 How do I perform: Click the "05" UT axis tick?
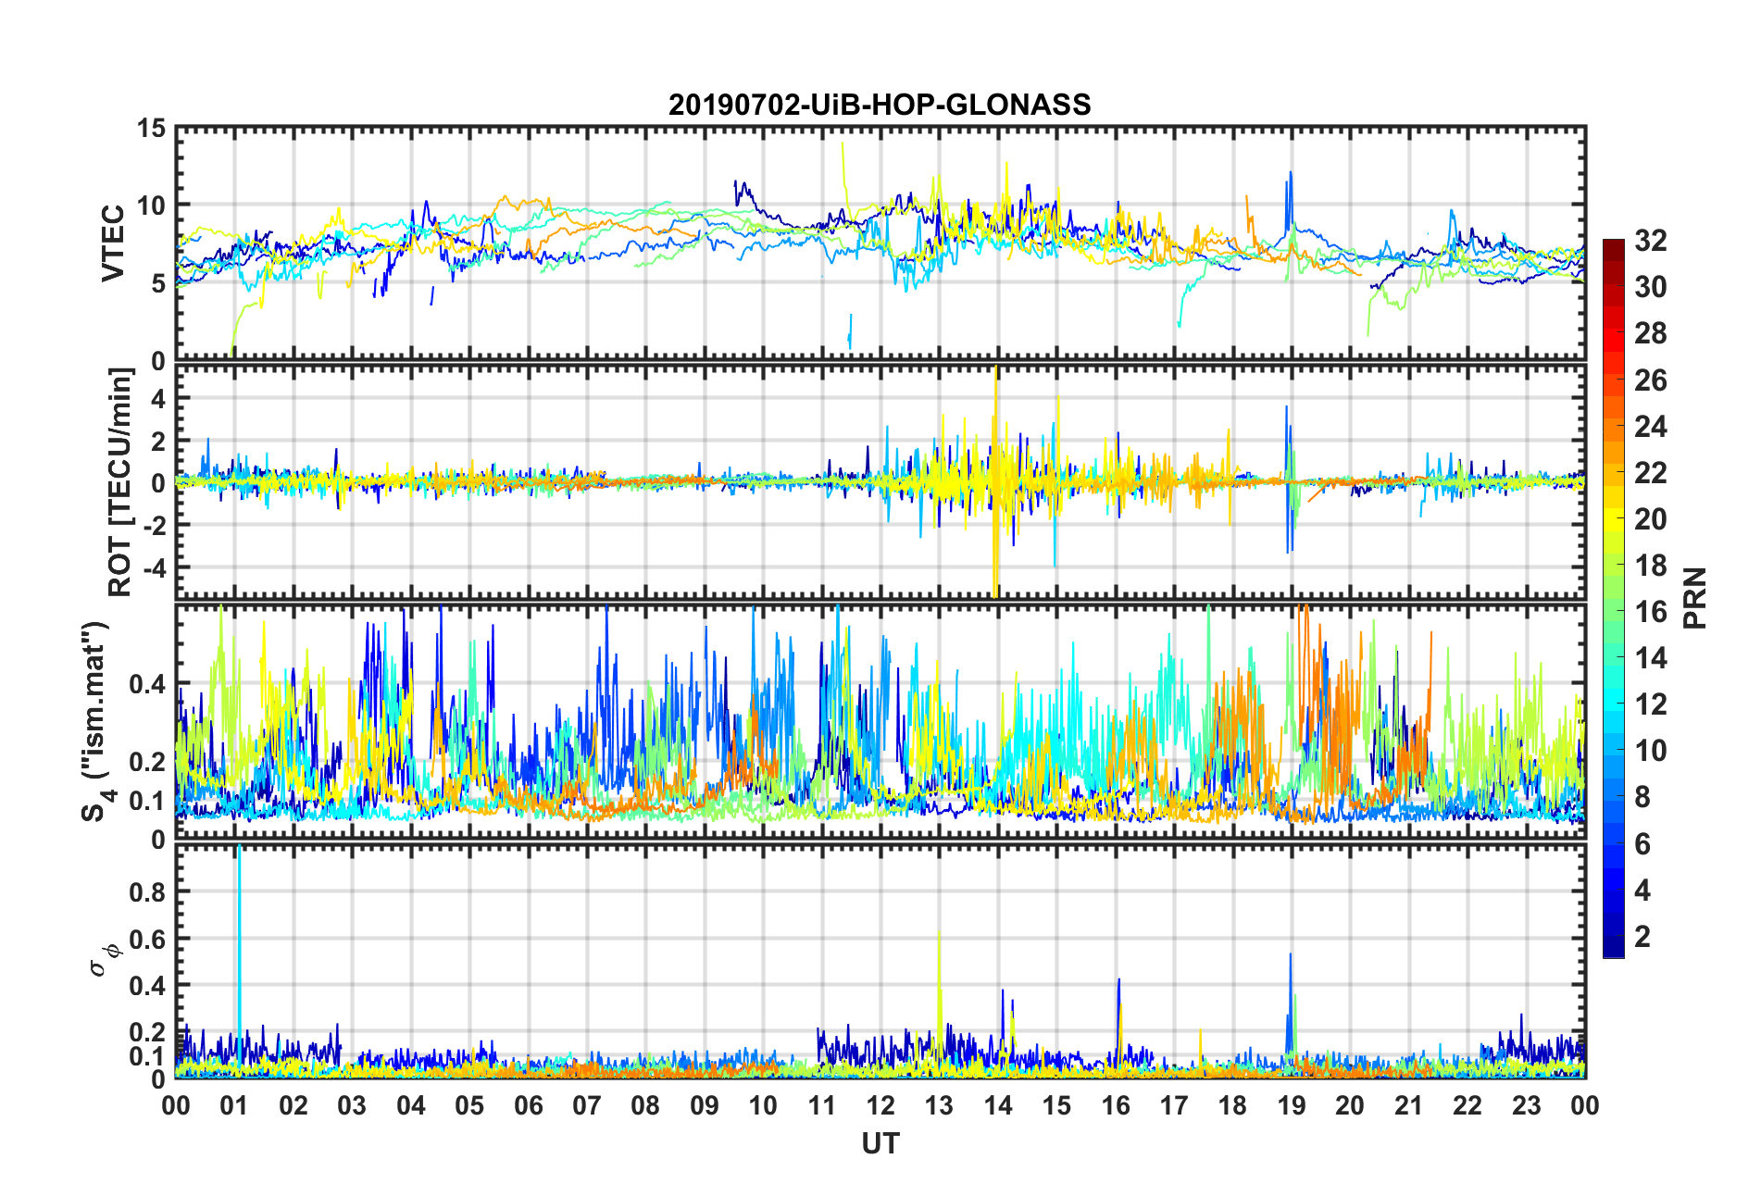(x=469, y=1105)
